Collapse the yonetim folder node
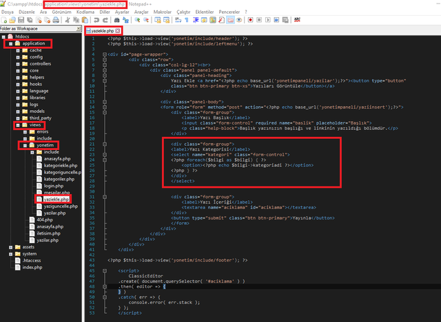This screenshot has width=441, height=322. pyautogui.click(x=25, y=145)
